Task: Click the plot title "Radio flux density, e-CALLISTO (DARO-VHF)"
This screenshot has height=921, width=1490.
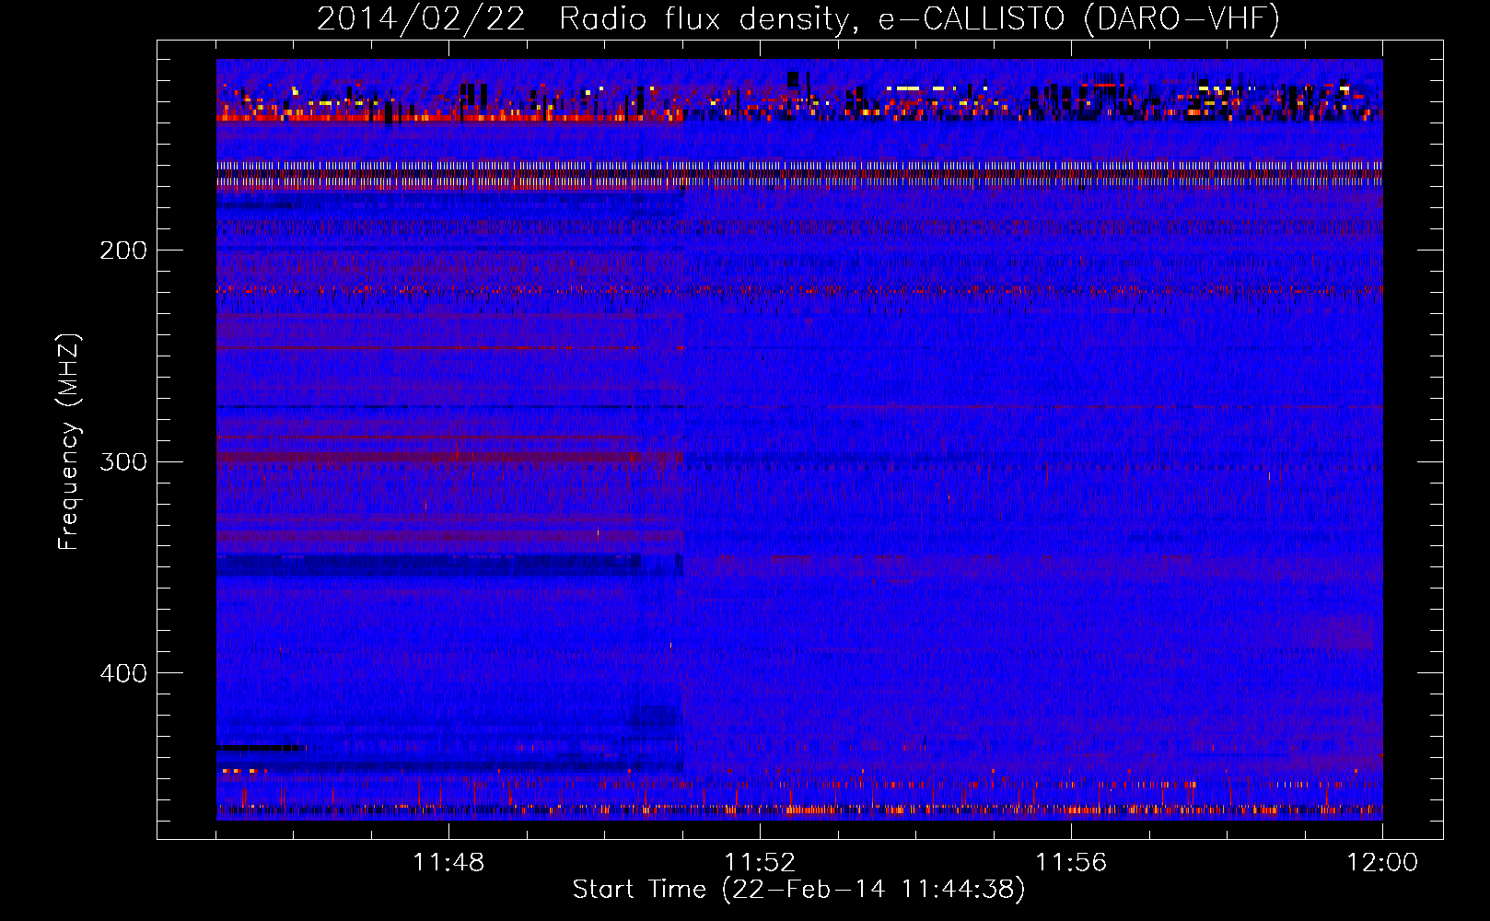Action: (919, 19)
